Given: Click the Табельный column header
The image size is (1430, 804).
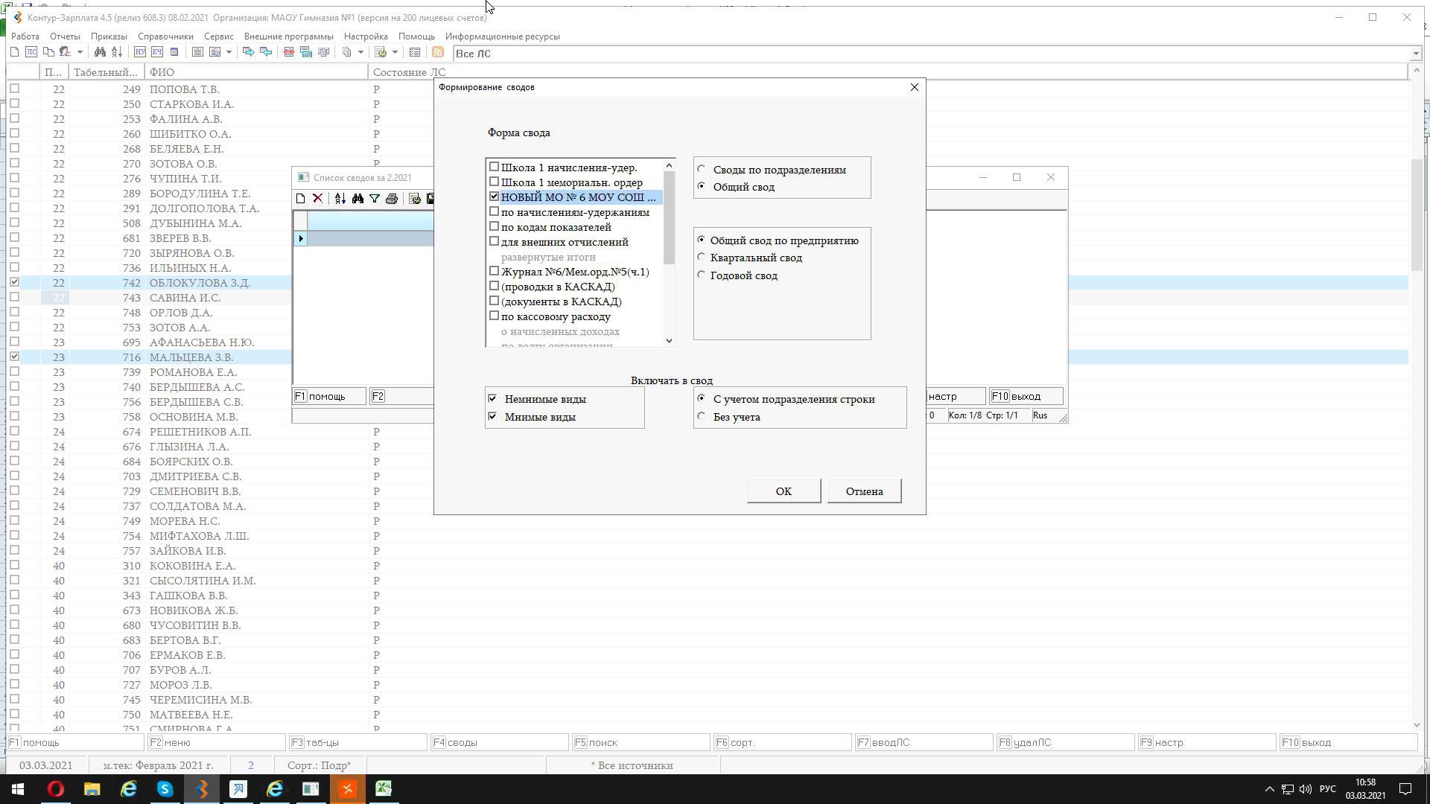Looking at the screenshot, I should pos(106,72).
